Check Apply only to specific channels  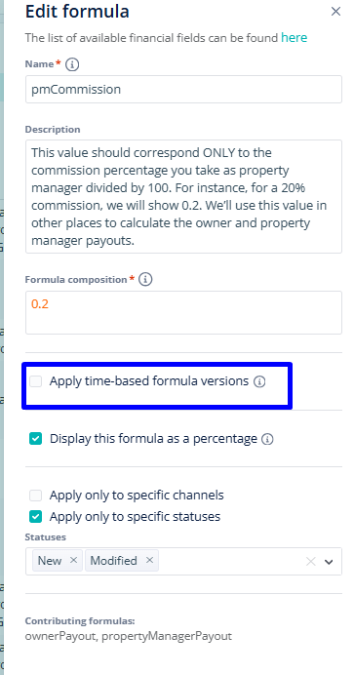[36, 496]
